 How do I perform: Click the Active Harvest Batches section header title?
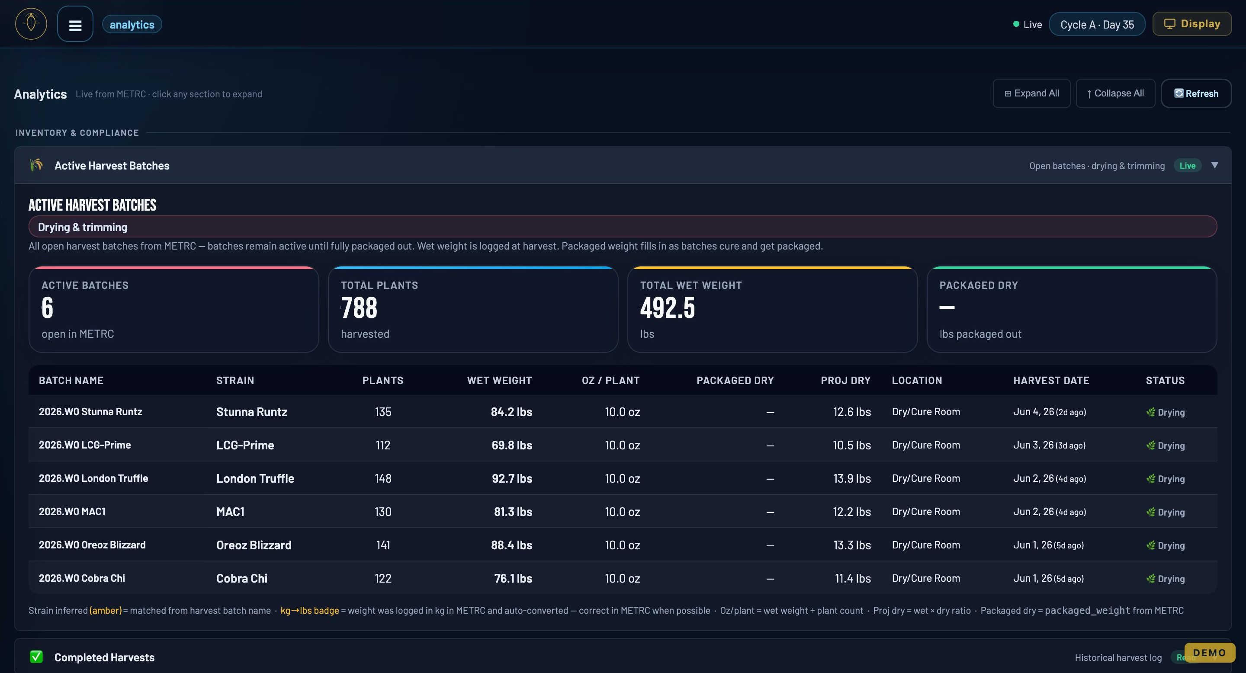[x=112, y=165]
